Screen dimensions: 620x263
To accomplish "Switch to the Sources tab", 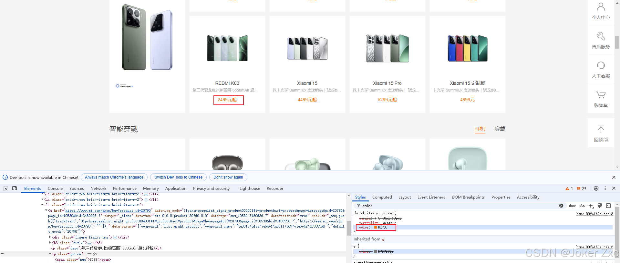I will click(77, 189).
